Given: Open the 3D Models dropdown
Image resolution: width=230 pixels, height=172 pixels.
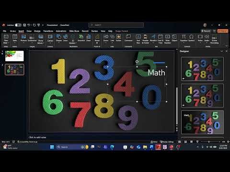Looking at the screenshot, I should click(x=72, y=39).
